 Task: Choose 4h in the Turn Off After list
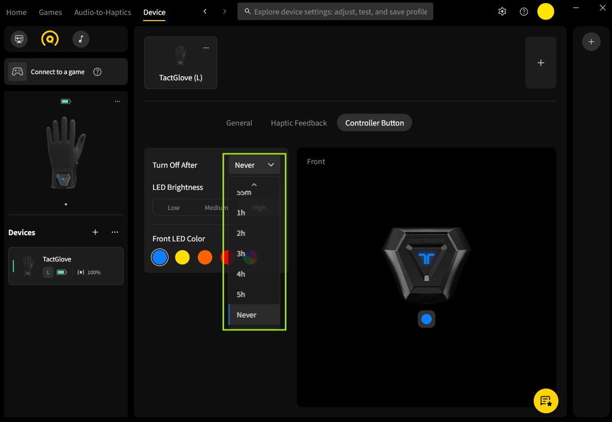[254, 274]
